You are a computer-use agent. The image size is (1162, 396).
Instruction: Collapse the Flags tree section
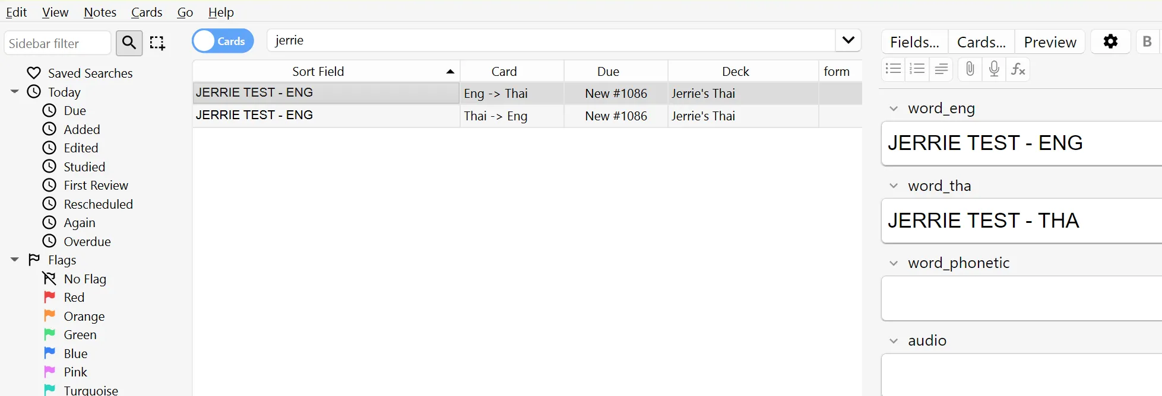(x=15, y=260)
